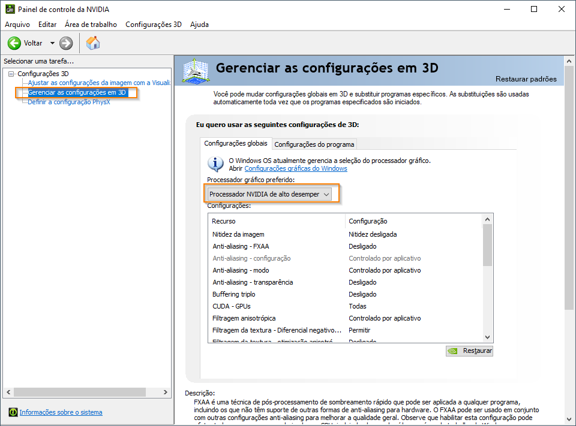Switch to Configurações do programa tab

point(314,144)
